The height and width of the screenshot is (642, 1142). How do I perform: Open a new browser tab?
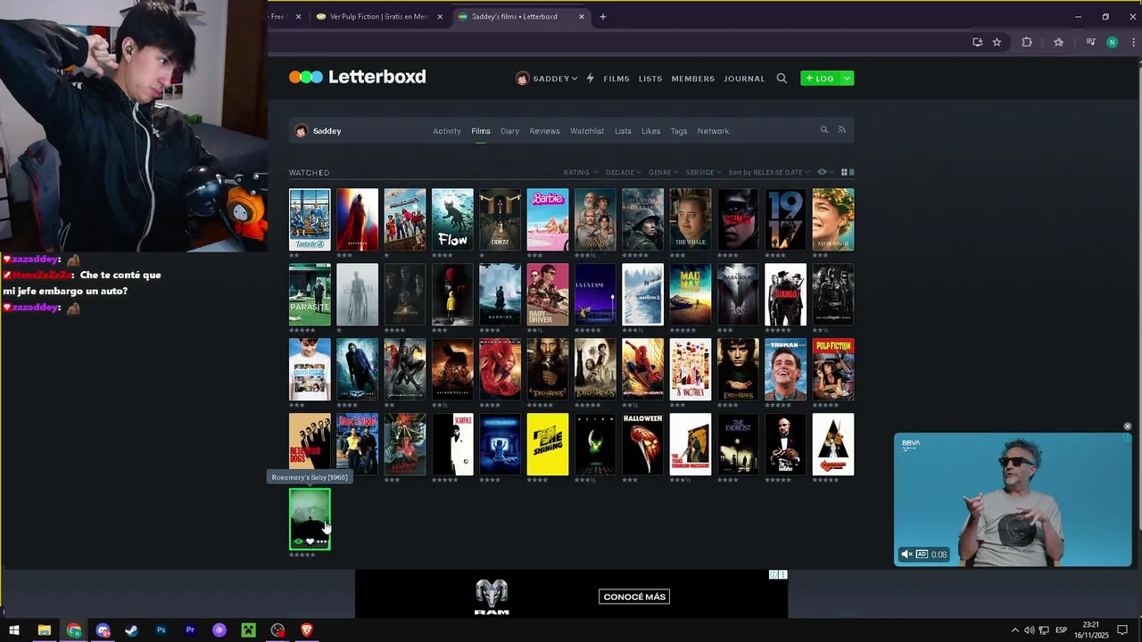tap(603, 16)
